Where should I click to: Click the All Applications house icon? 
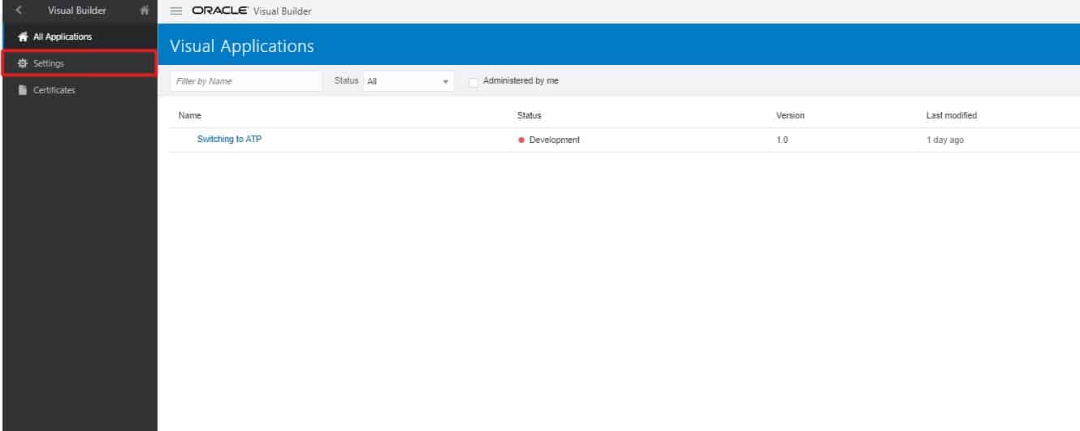pos(23,37)
